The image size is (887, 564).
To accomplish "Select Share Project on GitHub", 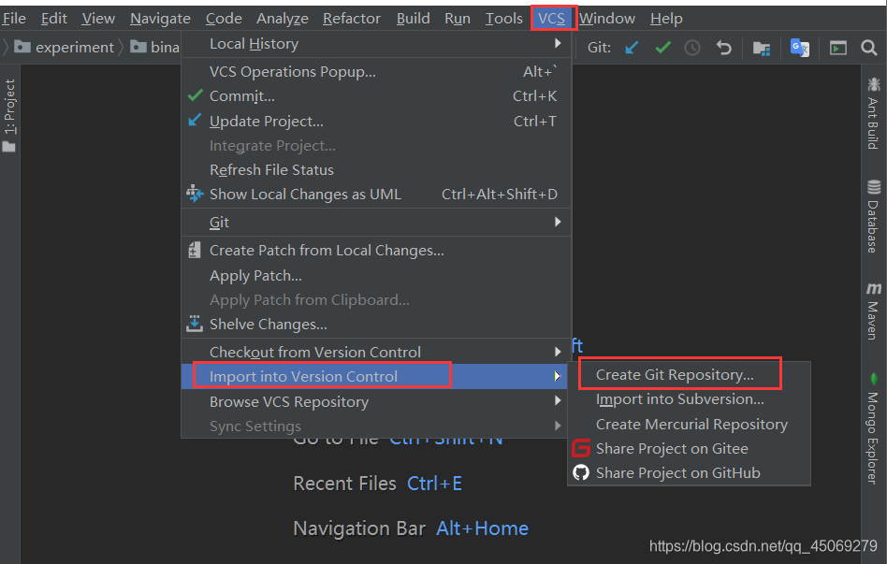I will (x=689, y=473).
